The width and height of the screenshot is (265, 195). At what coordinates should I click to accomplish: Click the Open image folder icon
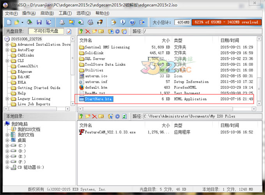pyautogui.click(x=16, y=22)
